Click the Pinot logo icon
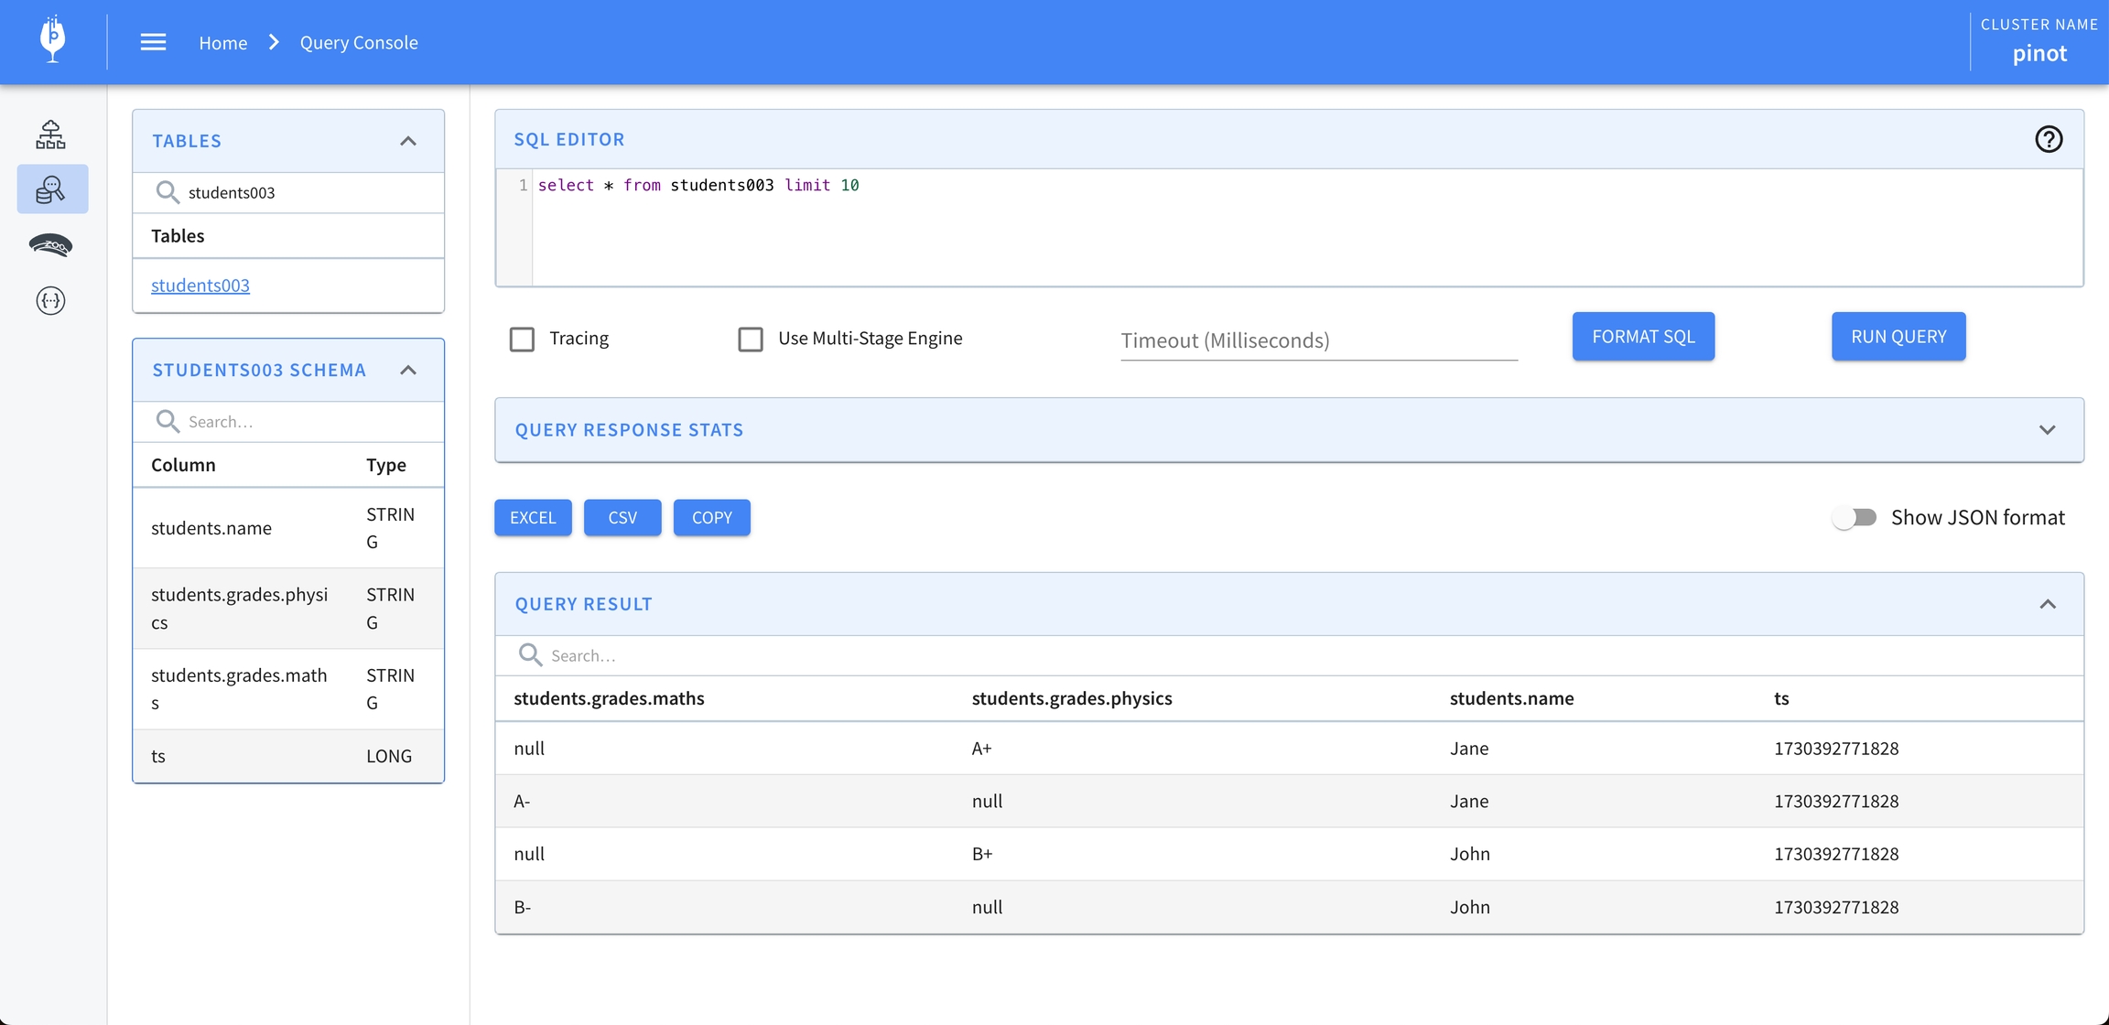2109x1025 pixels. point(53,40)
